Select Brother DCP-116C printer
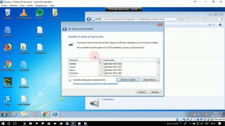Screen dimensions: 225x126 click(112, 64)
